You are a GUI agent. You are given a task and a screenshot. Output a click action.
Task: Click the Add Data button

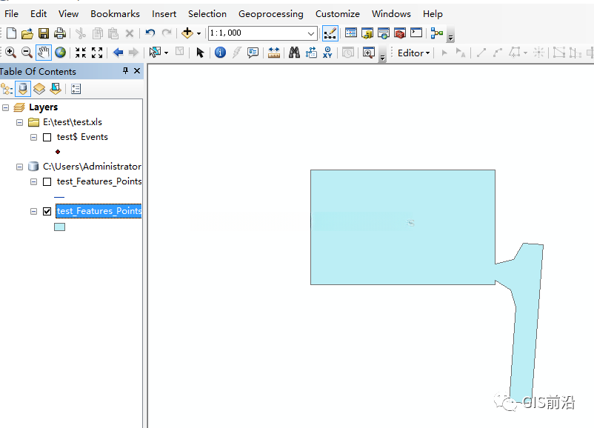tap(188, 33)
